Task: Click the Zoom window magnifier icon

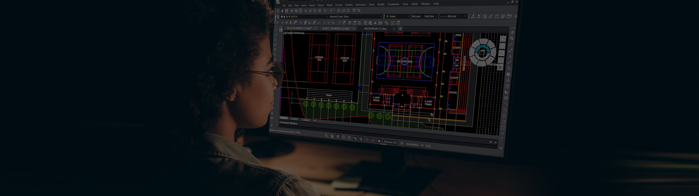Action: point(343,11)
